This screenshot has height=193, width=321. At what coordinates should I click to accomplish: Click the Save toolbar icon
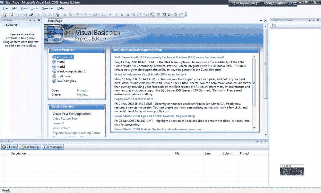pos(25,14)
